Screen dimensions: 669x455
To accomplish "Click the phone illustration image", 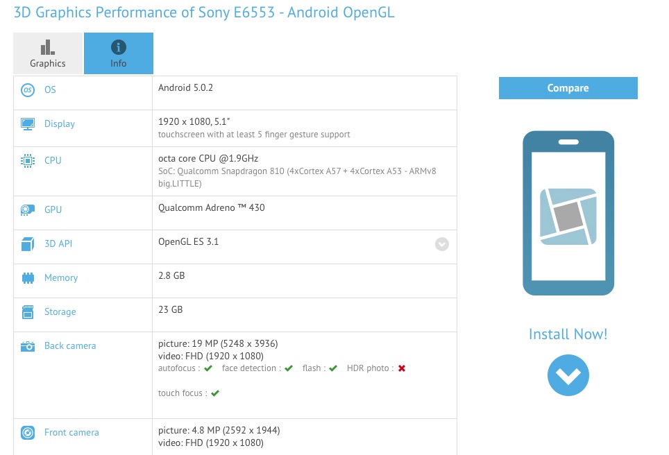I will pyautogui.click(x=568, y=214).
